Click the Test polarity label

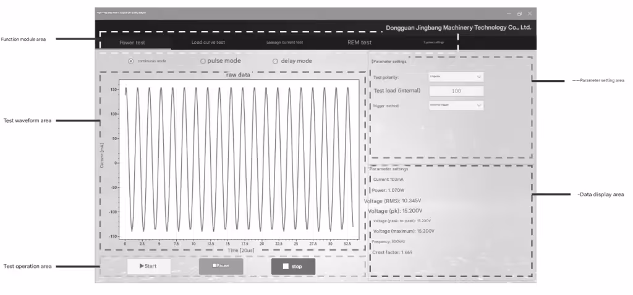tap(386, 77)
